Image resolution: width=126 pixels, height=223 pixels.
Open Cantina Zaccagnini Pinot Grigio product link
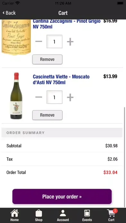click(x=67, y=24)
